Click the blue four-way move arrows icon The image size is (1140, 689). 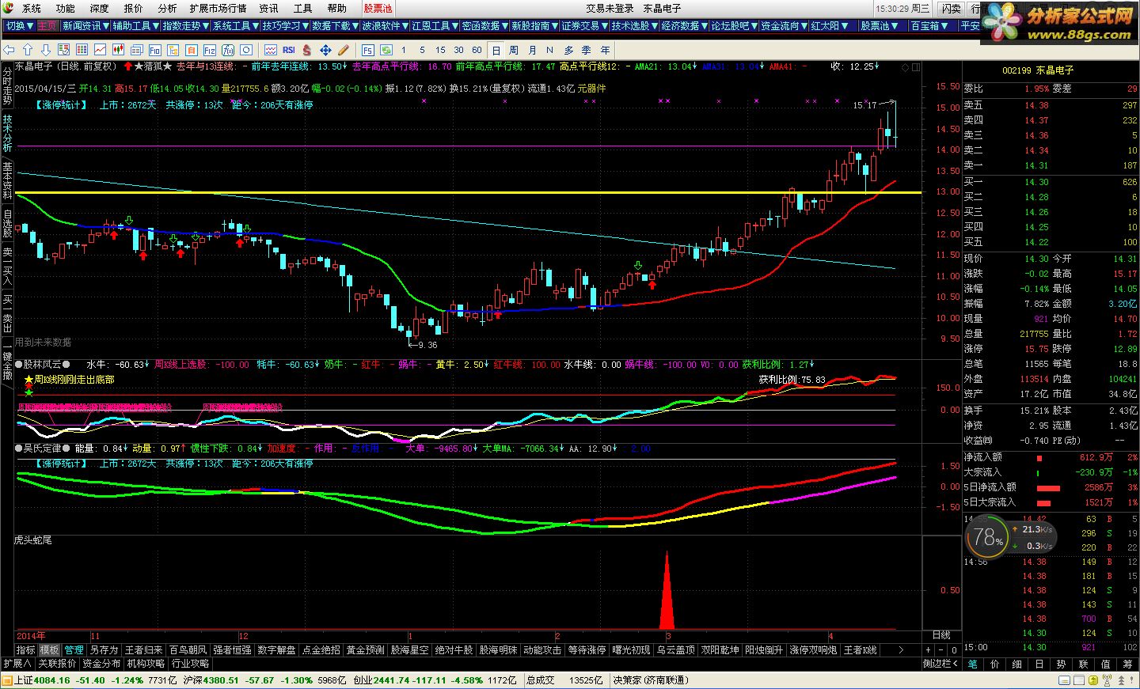pyautogui.click(x=325, y=50)
